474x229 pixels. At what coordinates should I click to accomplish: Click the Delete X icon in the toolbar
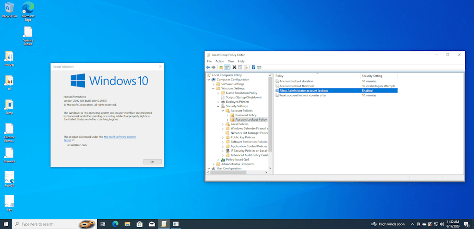pos(234,68)
